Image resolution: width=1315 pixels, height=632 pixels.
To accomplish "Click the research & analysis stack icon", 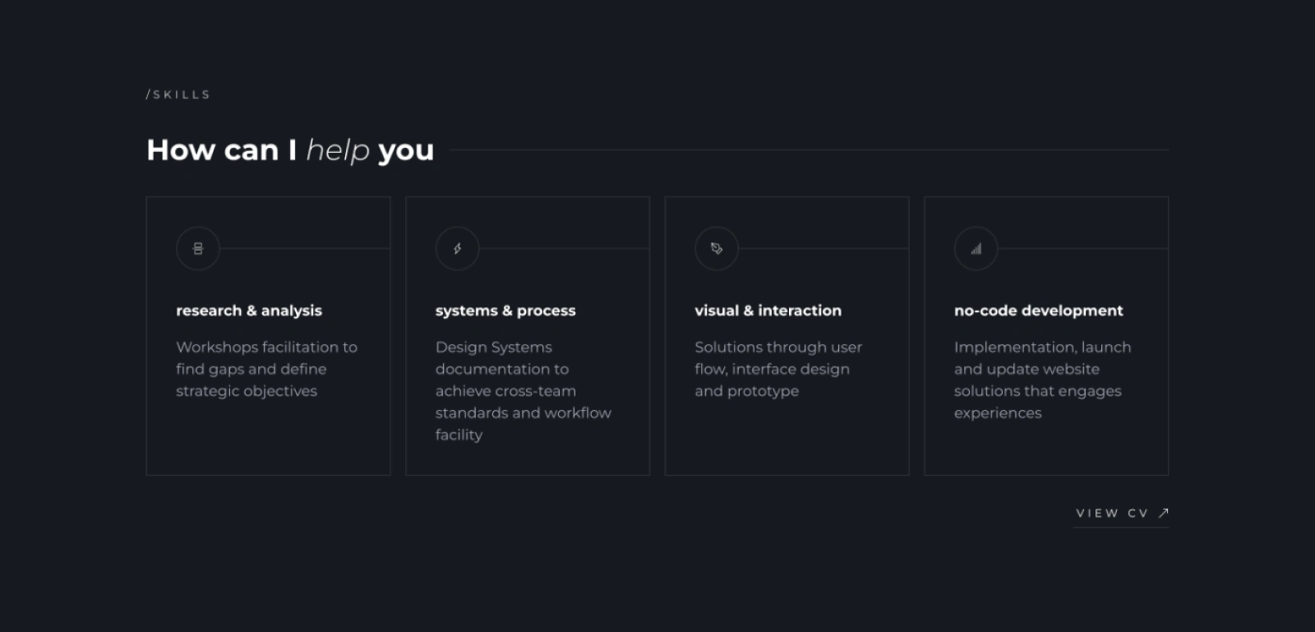I will click(198, 248).
